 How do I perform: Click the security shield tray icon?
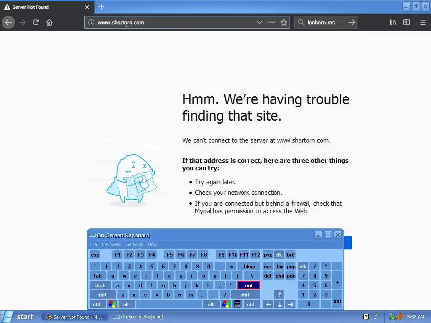(x=392, y=317)
